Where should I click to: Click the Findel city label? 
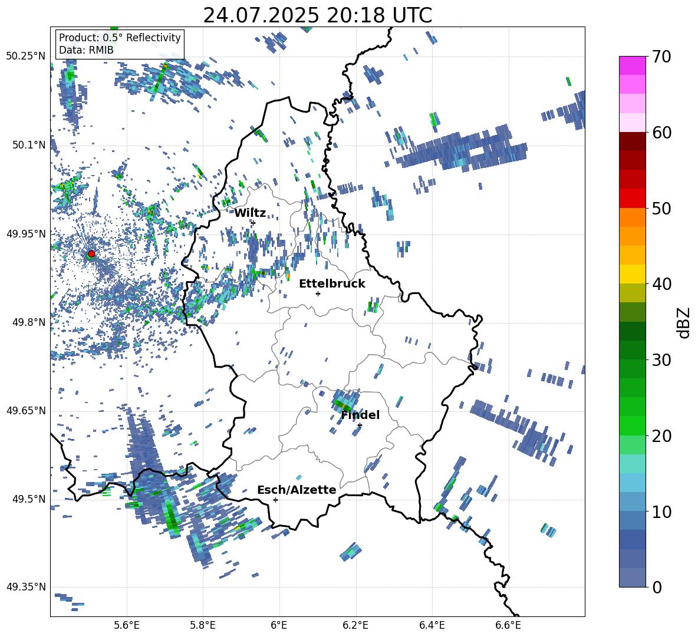click(360, 415)
